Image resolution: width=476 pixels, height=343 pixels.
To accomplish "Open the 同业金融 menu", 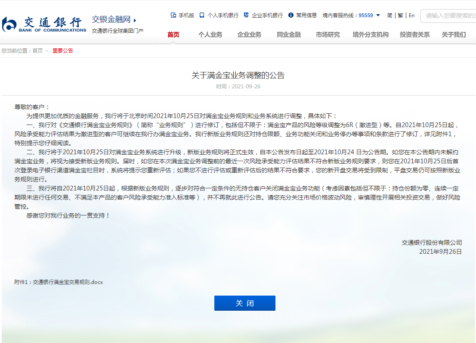I will (288, 34).
